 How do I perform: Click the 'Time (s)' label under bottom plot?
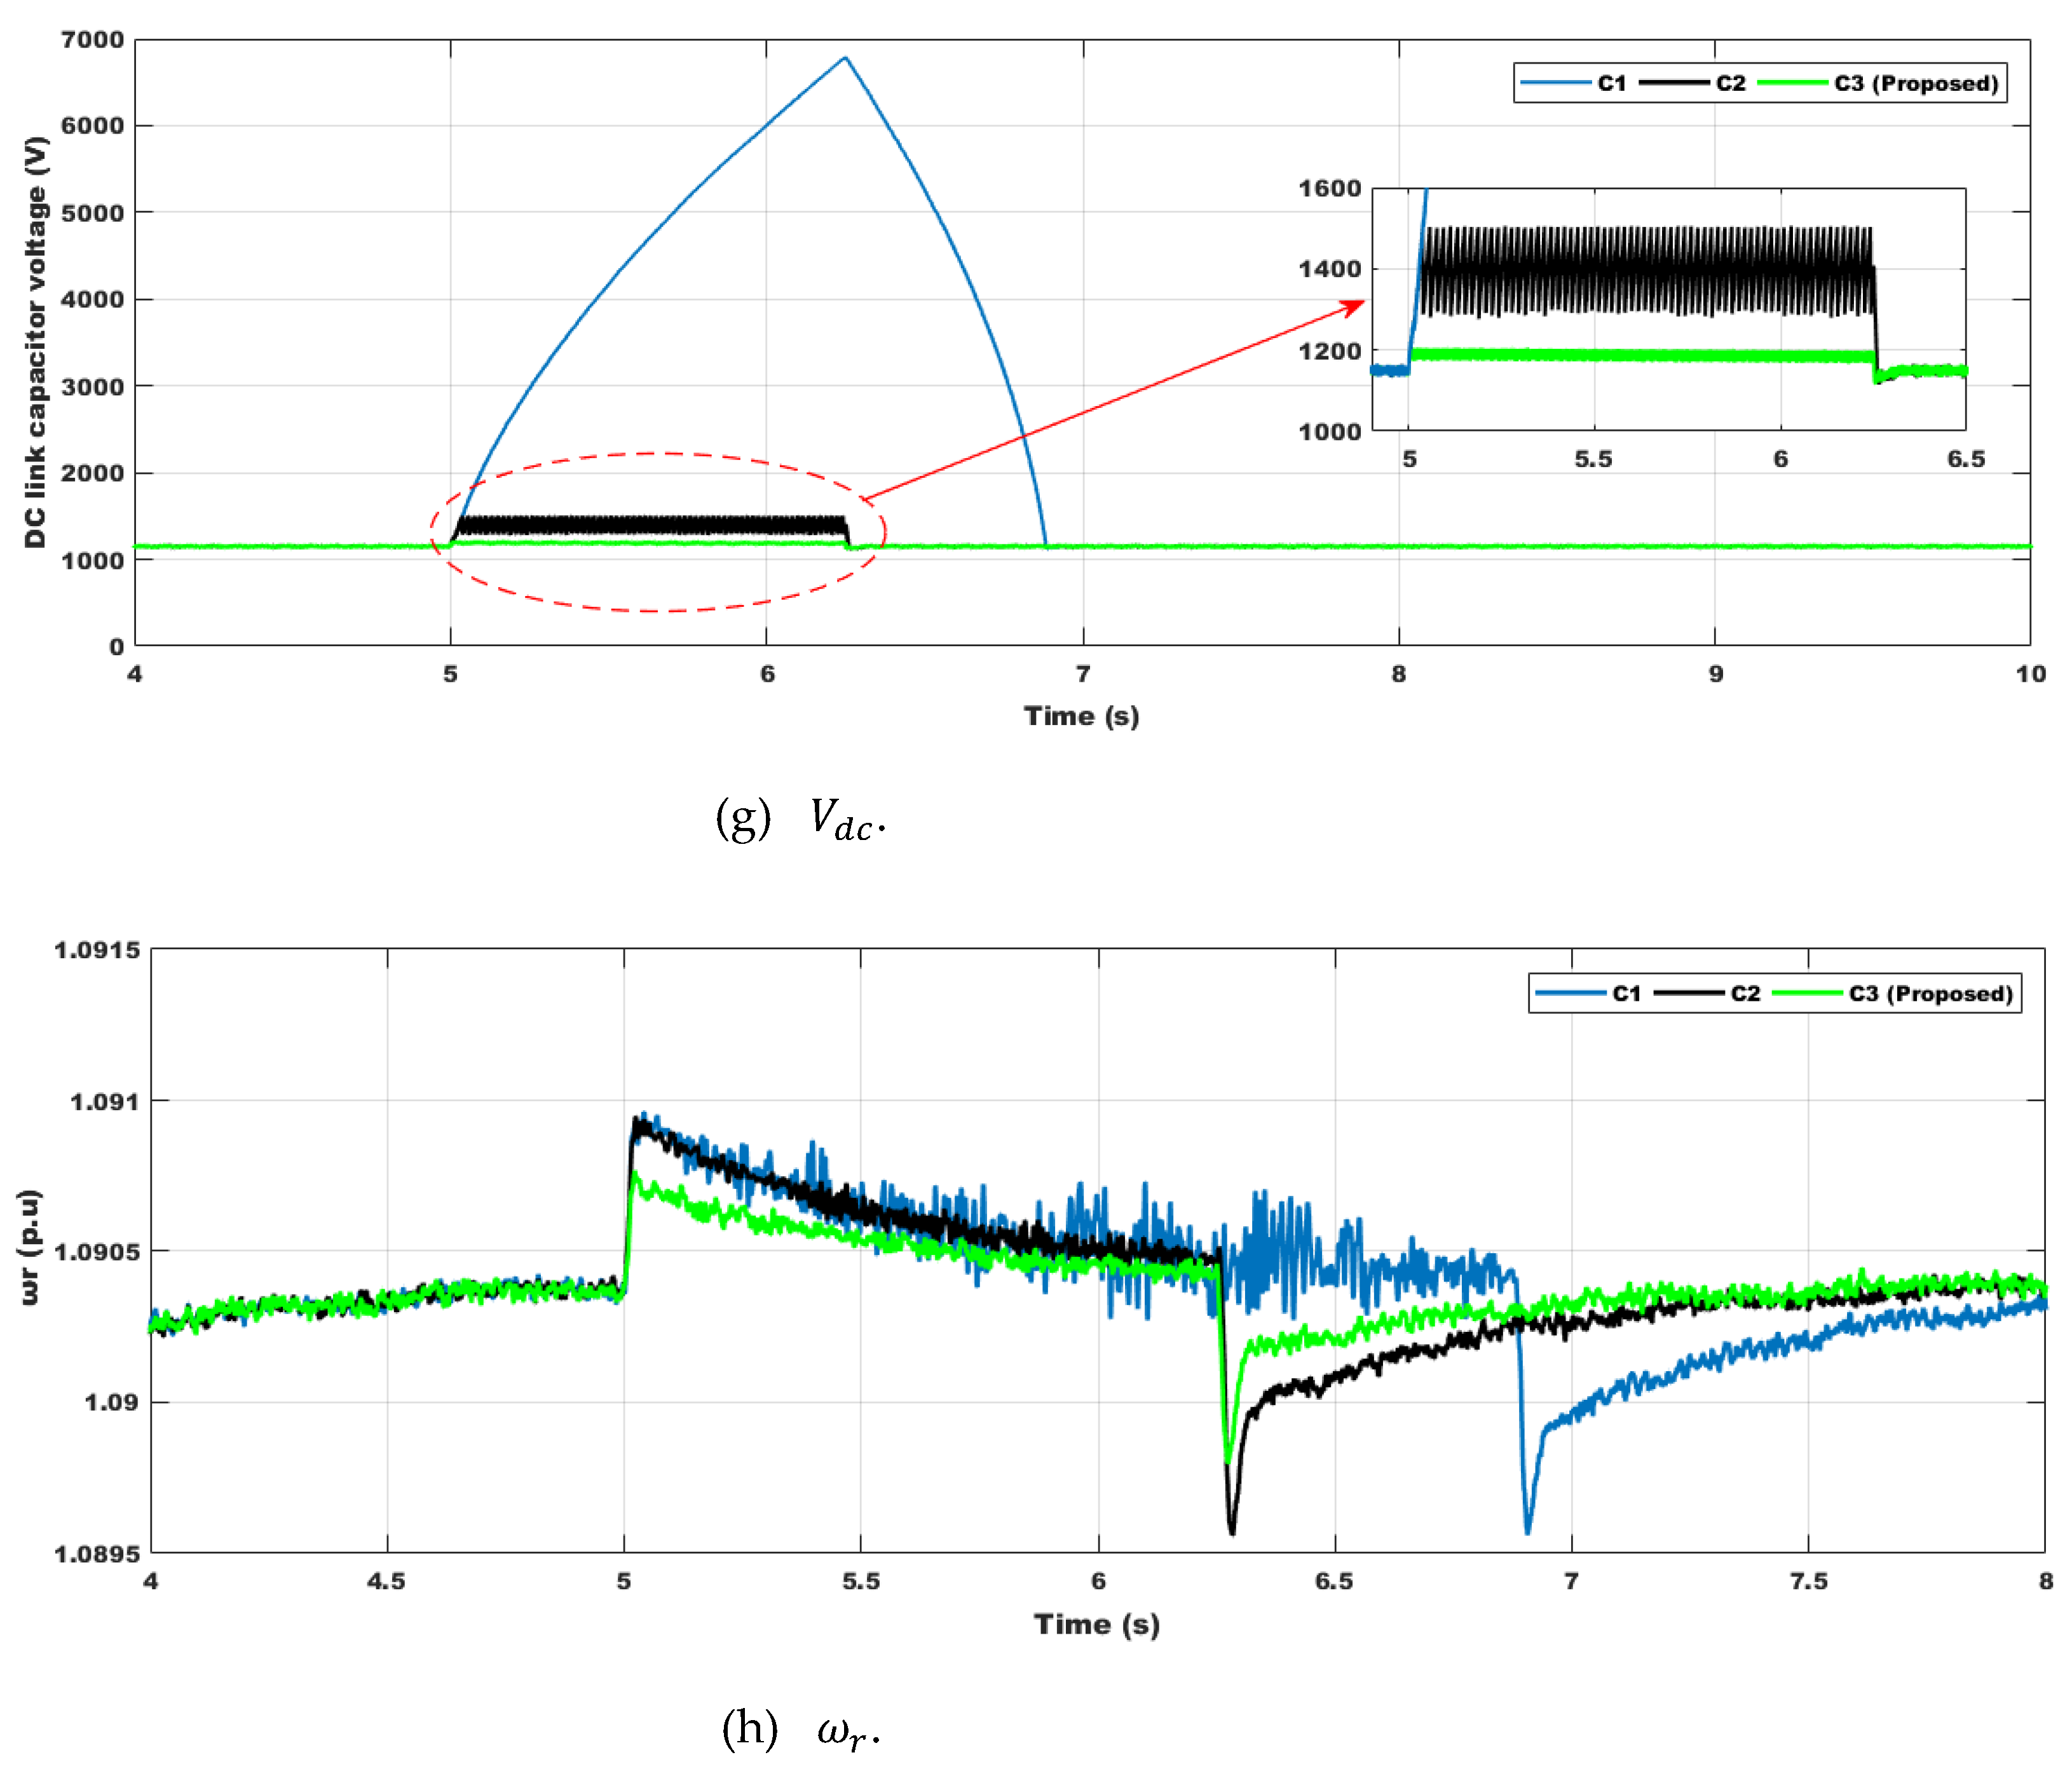[1096, 1624]
